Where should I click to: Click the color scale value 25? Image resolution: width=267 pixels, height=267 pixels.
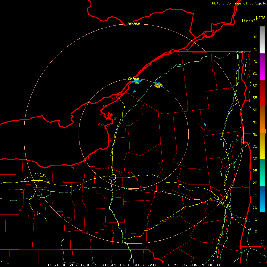(x=255, y=171)
